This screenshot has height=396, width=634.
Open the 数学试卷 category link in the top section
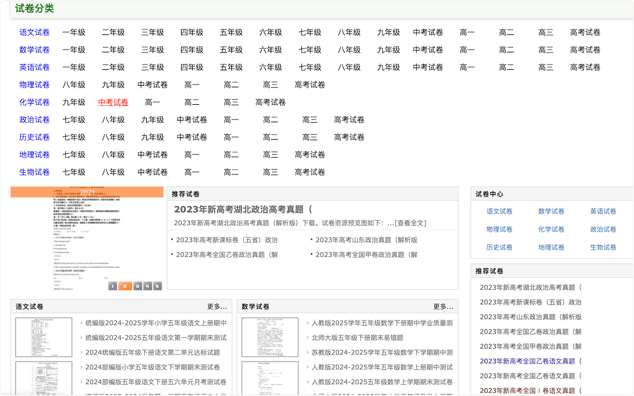34,50
